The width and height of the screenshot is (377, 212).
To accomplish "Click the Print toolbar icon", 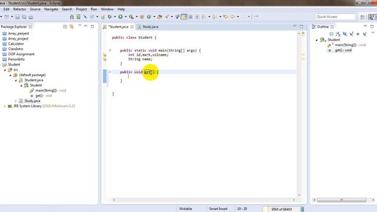I will point(31,17).
